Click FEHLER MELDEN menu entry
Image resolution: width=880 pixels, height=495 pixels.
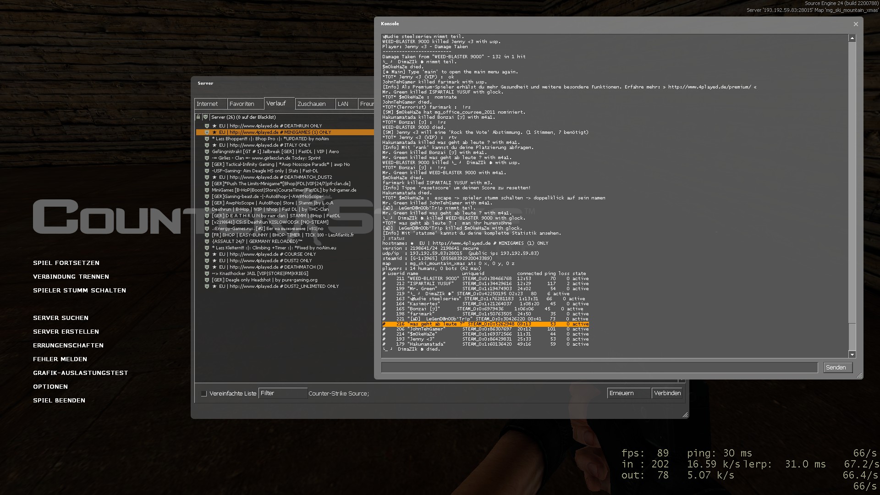[x=60, y=359]
